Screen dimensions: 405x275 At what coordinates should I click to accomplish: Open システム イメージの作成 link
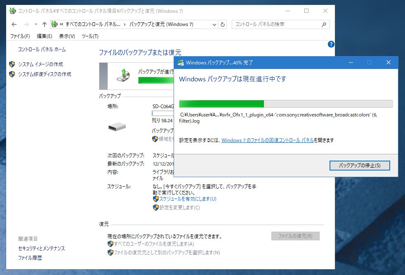[x=40, y=64]
